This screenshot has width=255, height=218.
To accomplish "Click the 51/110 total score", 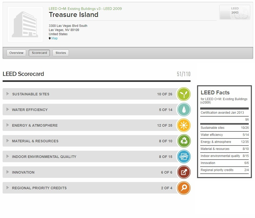I will tap(183, 74).
